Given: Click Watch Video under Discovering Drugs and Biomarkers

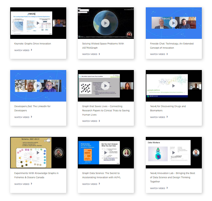Looking at the screenshot, I should coord(159,117).
